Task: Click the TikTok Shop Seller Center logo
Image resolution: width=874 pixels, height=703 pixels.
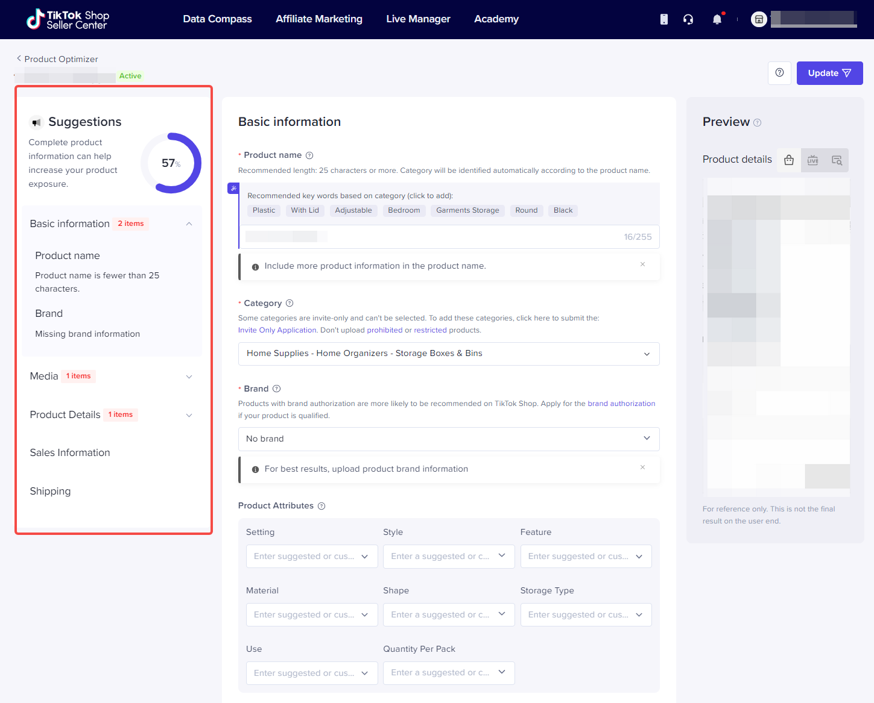Action: click(68, 19)
